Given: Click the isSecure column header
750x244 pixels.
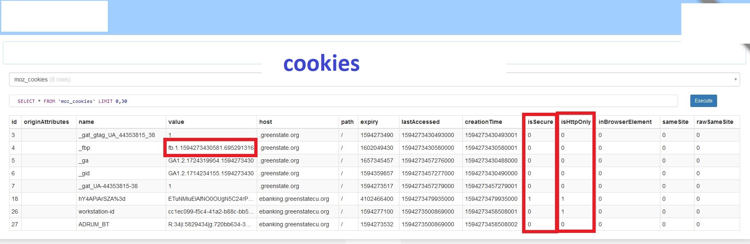Looking at the screenshot, I should click(541, 122).
